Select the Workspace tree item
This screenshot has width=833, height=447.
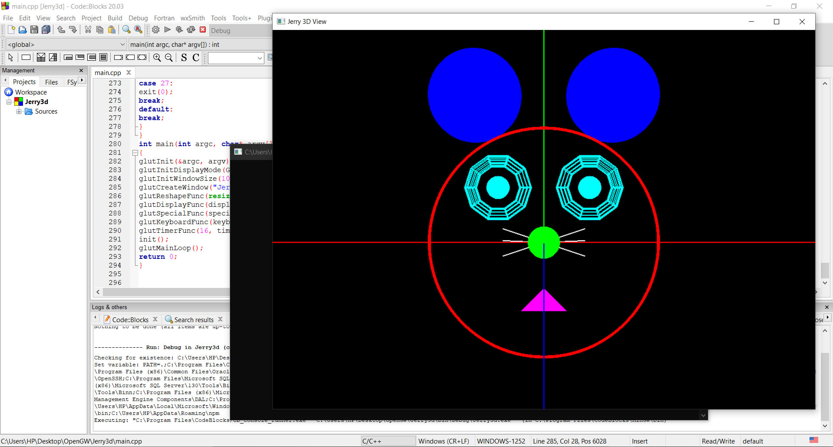point(31,92)
